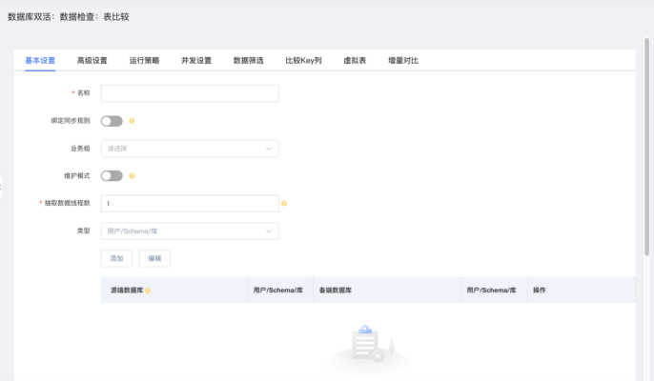
Task: Switch to the 高级设置 tab
Action: (x=92, y=60)
